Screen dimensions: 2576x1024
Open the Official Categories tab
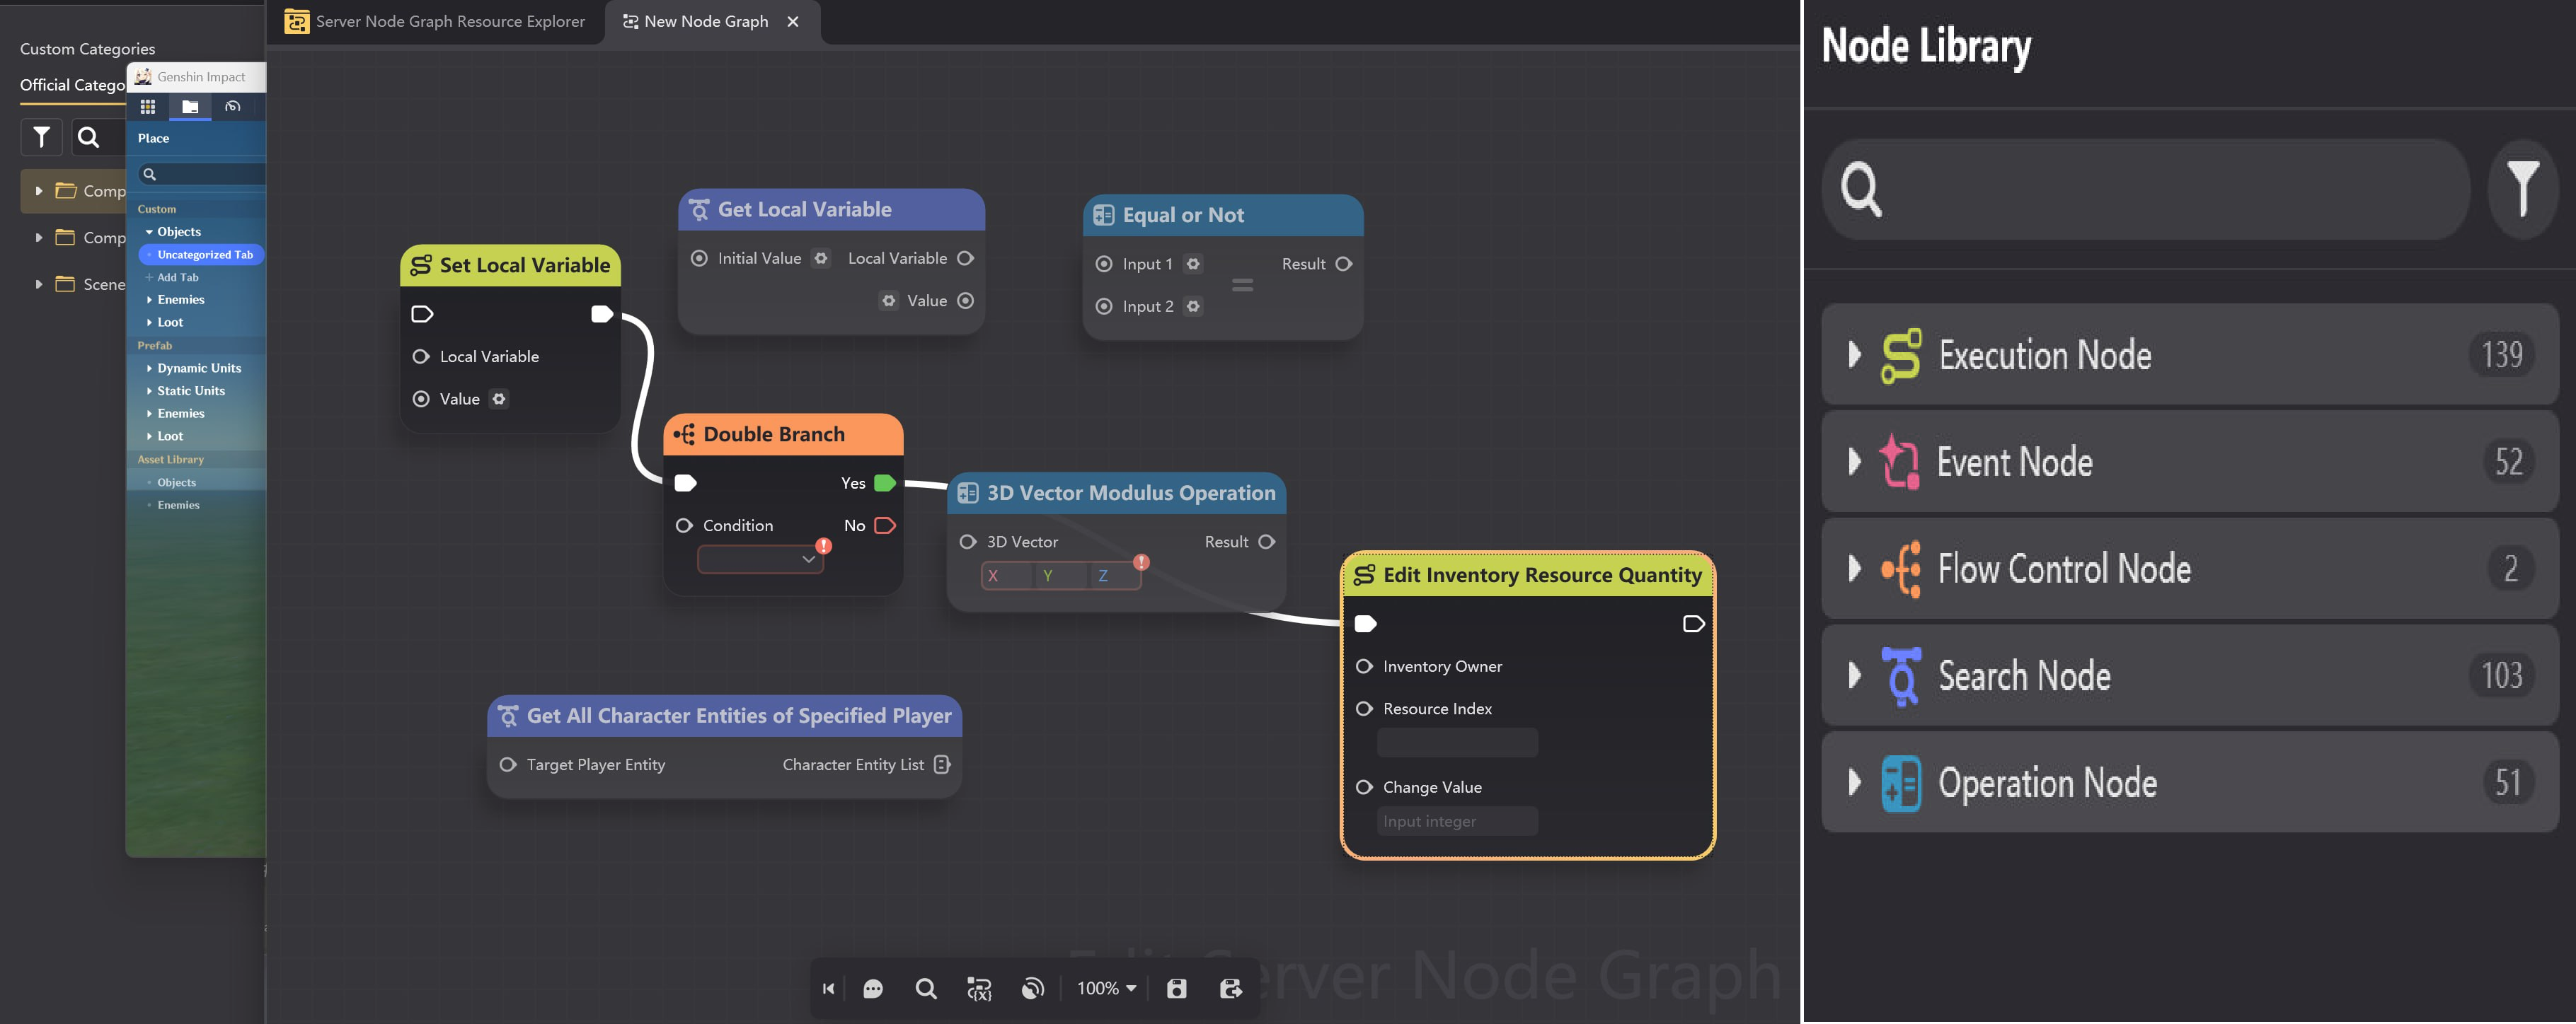click(72, 85)
